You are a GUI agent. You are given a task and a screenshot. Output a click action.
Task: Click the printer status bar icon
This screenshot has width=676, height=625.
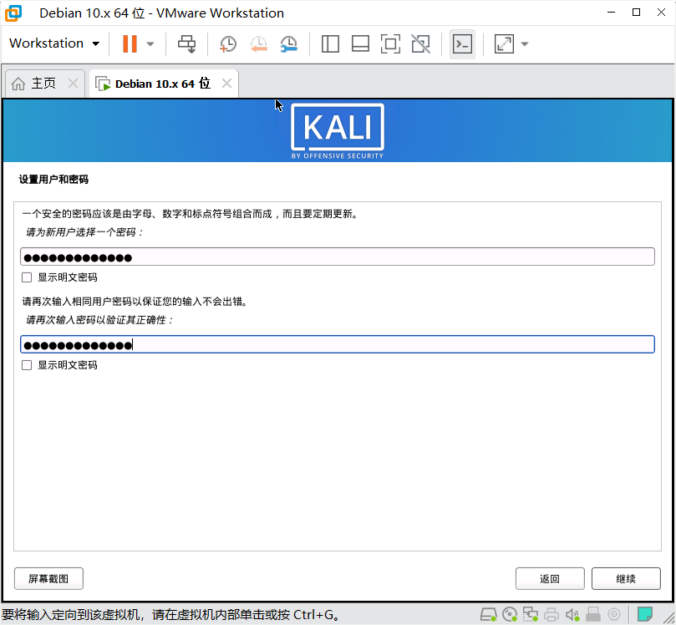pos(551,614)
